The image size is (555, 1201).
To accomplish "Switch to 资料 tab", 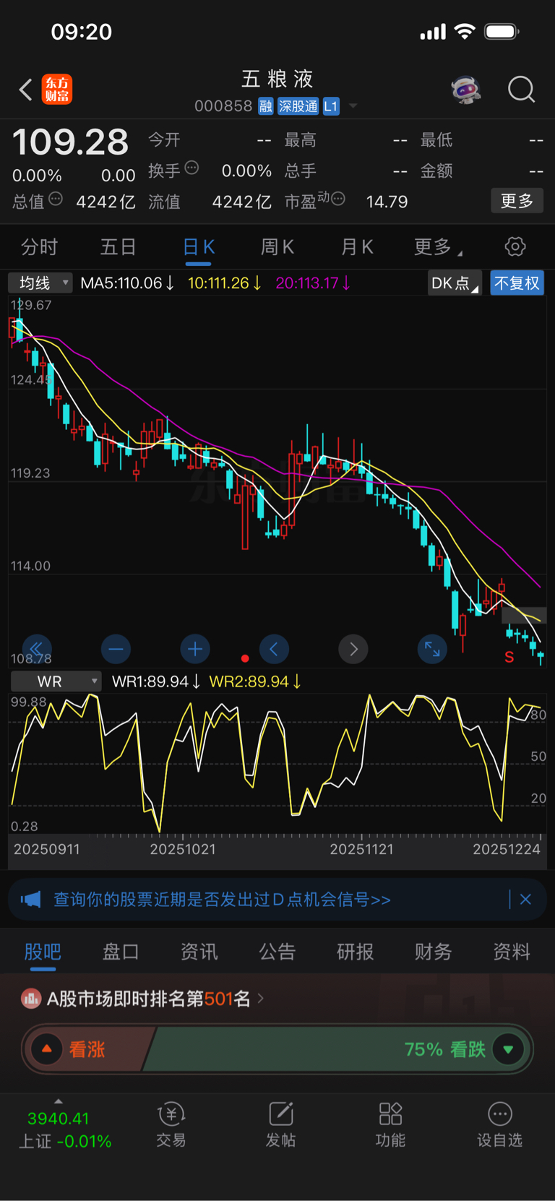I will click(x=512, y=952).
